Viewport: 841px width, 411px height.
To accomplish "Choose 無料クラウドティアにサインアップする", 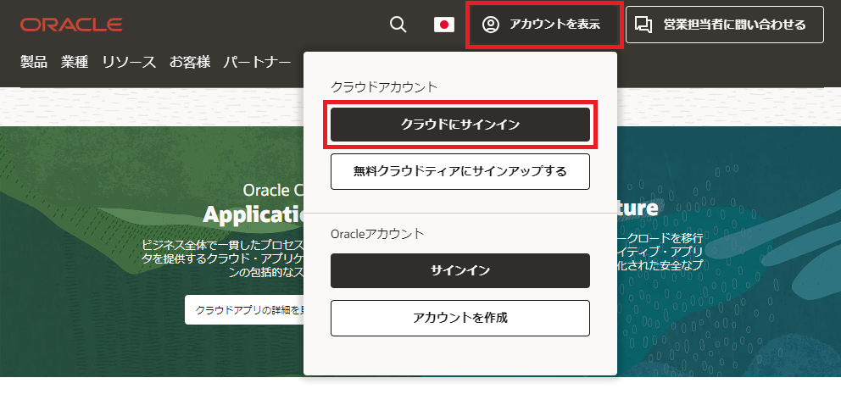I will tap(459, 171).
